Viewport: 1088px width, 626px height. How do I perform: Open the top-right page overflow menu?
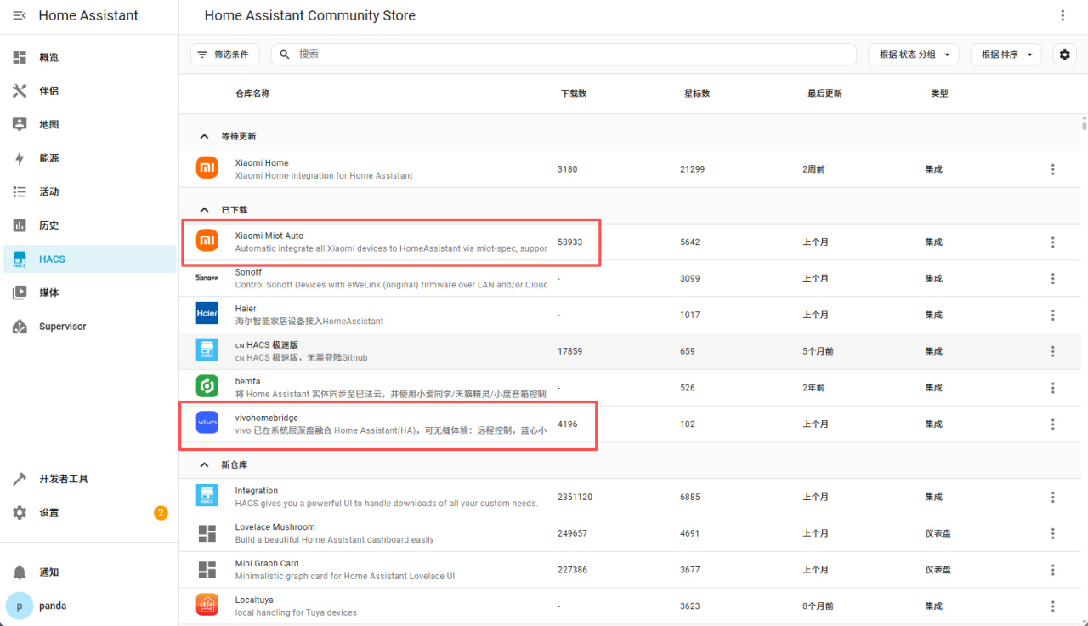tap(1062, 15)
